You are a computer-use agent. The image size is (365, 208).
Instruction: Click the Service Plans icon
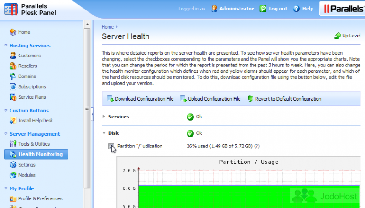[13, 97]
